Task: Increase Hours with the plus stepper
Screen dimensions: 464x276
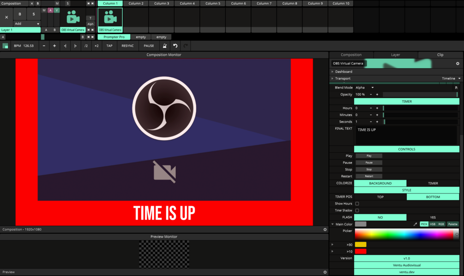Action: click(x=377, y=108)
